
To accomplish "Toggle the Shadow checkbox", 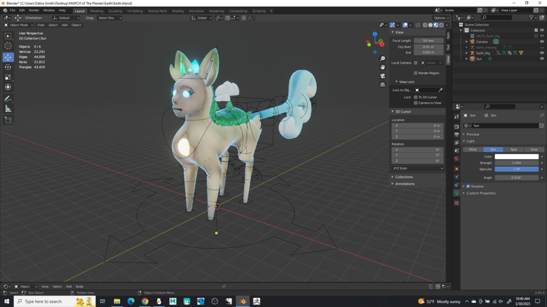I will [468, 186].
